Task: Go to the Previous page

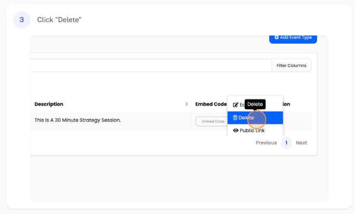Action: [x=266, y=143]
